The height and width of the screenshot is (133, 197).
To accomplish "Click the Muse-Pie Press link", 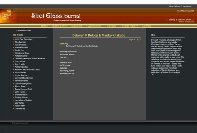I will [175, 7].
